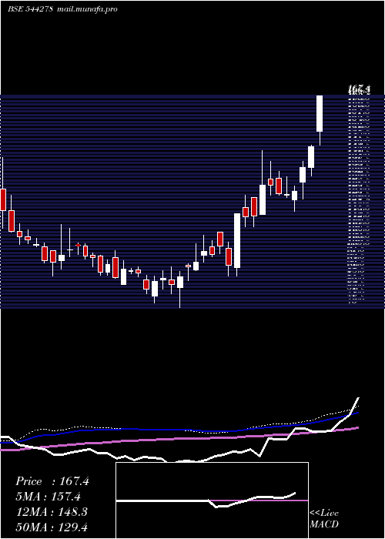Click the BSE 544278 ticker label
385x539 pixels.
[x=30, y=9]
